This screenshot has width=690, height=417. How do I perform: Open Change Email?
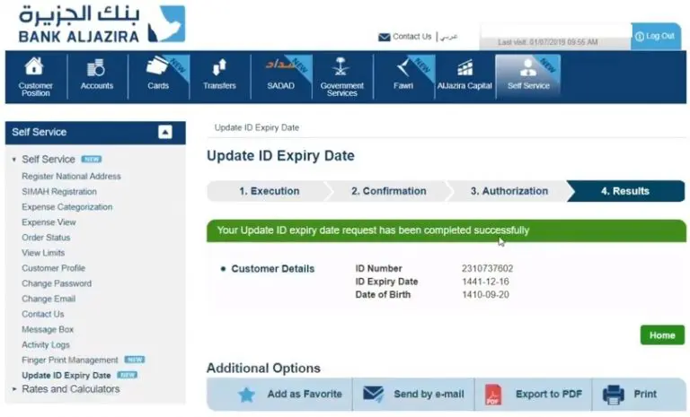tap(49, 299)
